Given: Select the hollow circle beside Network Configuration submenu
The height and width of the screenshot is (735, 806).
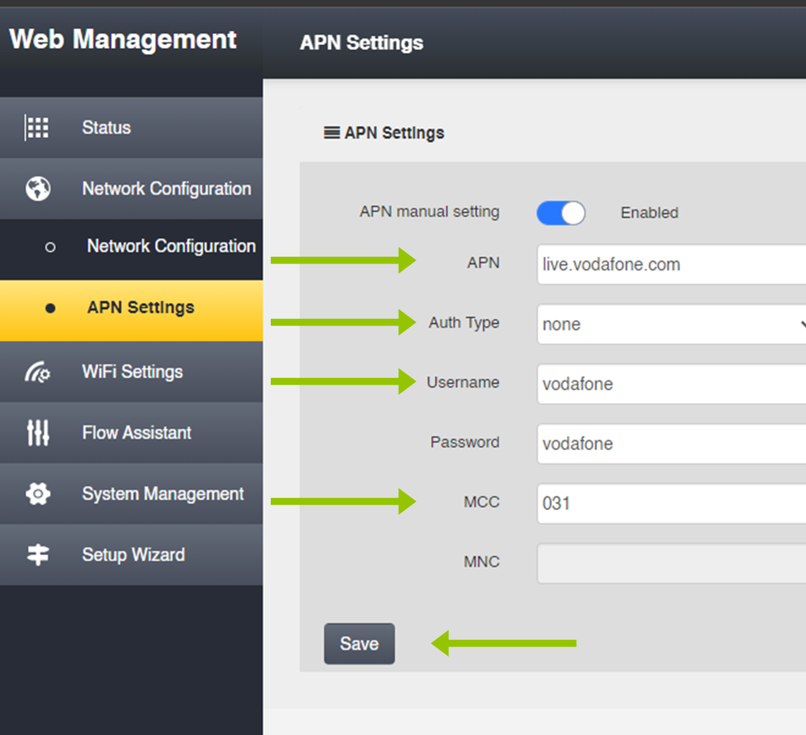Looking at the screenshot, I should 51,247.
